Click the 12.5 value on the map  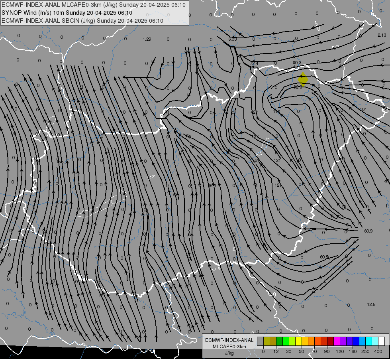[x=371, y=304]
